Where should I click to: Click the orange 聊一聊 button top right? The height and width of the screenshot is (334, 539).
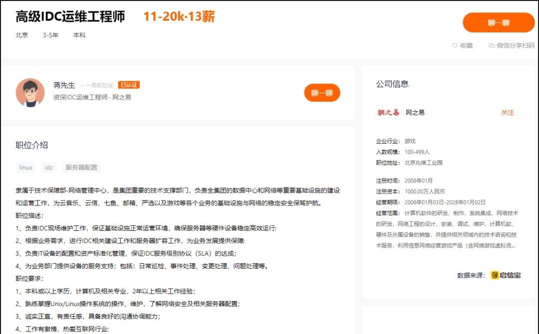(500, 23)
